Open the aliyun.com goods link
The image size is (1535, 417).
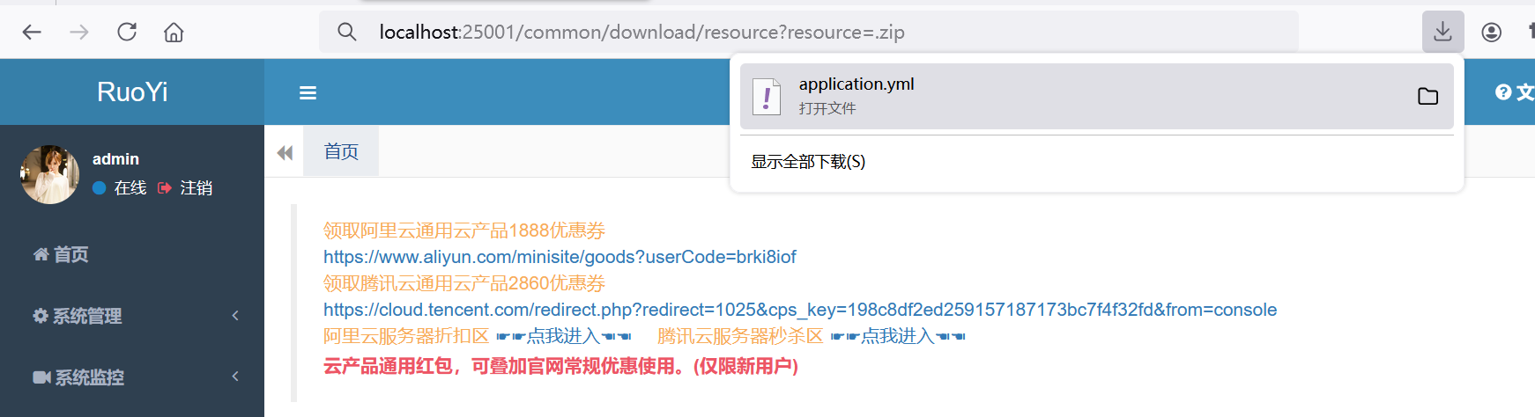point(560,257)
